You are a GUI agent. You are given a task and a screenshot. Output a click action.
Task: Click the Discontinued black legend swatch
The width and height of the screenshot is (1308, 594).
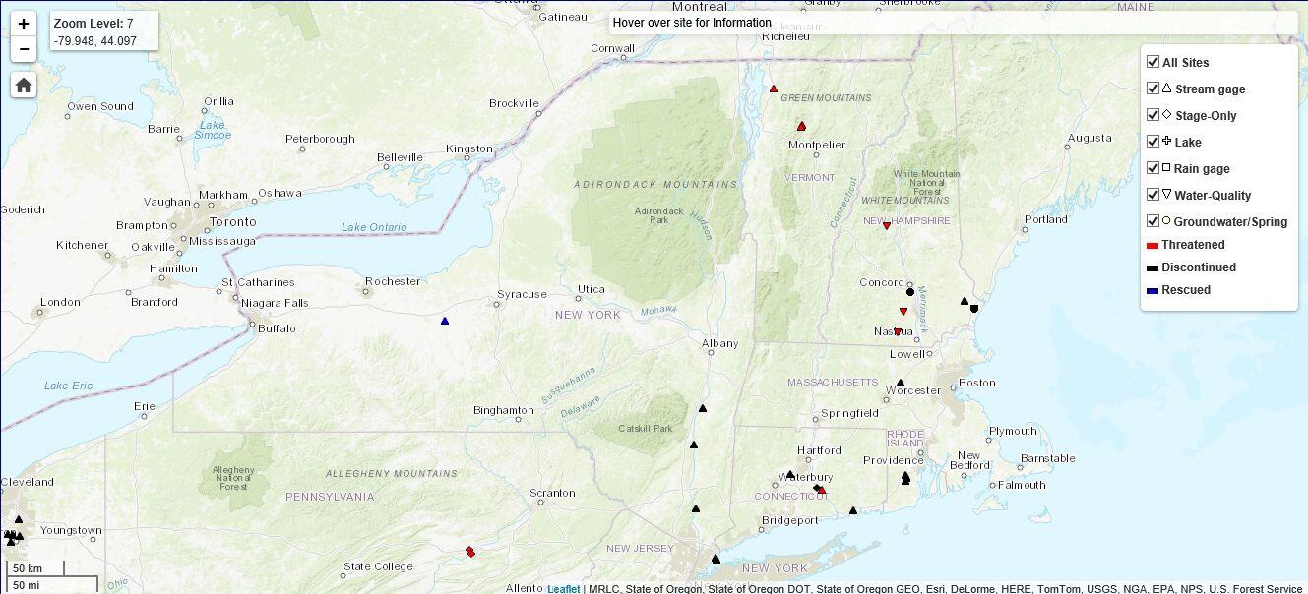[1152, 268]
